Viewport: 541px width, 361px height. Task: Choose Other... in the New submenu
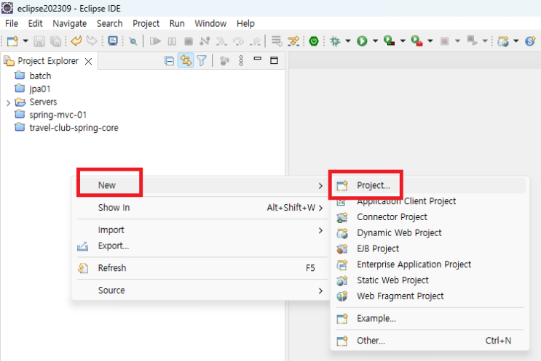(x=430, y=341)
